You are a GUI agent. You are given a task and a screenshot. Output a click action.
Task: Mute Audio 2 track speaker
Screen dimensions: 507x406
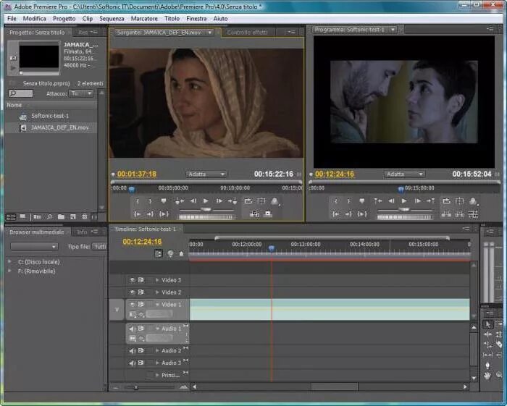133,351
